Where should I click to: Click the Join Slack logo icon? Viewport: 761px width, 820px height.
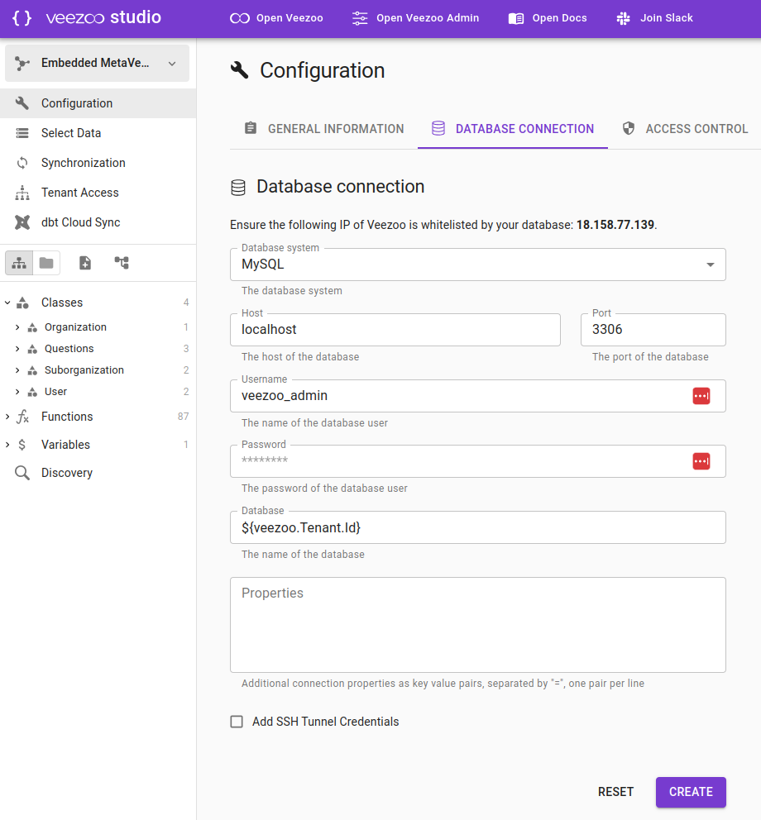(x=624, y=19)
